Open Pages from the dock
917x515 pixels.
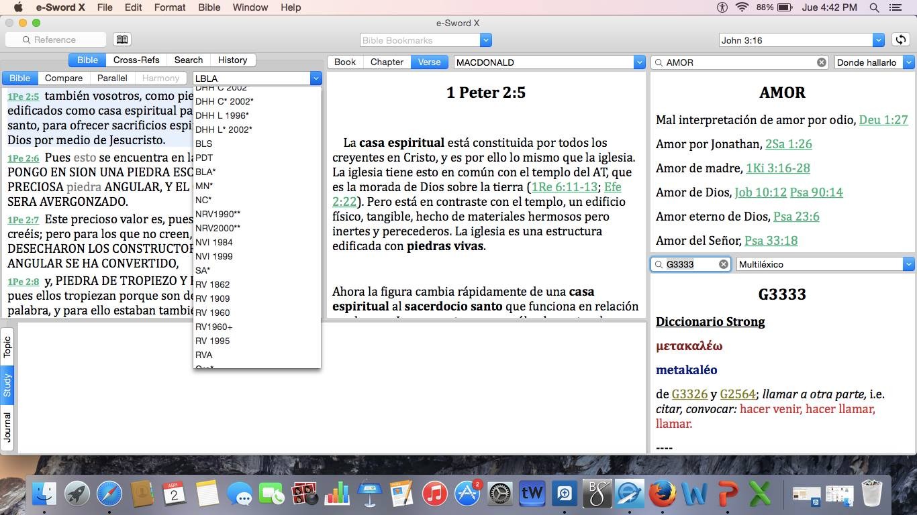[402, 495]
